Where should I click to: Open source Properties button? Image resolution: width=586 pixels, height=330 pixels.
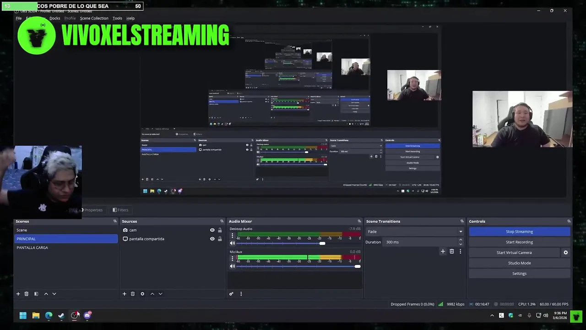pyautogui.click(x=92, y=210)
